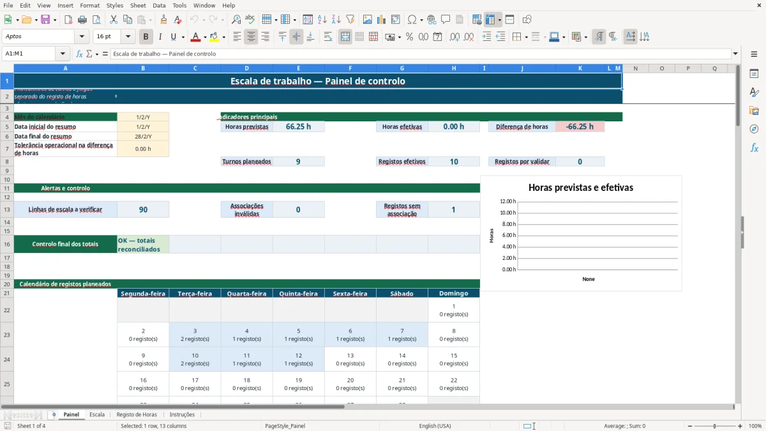
Task: Toggle Center Vertically alignment
Action: click(x=296, y=37)
